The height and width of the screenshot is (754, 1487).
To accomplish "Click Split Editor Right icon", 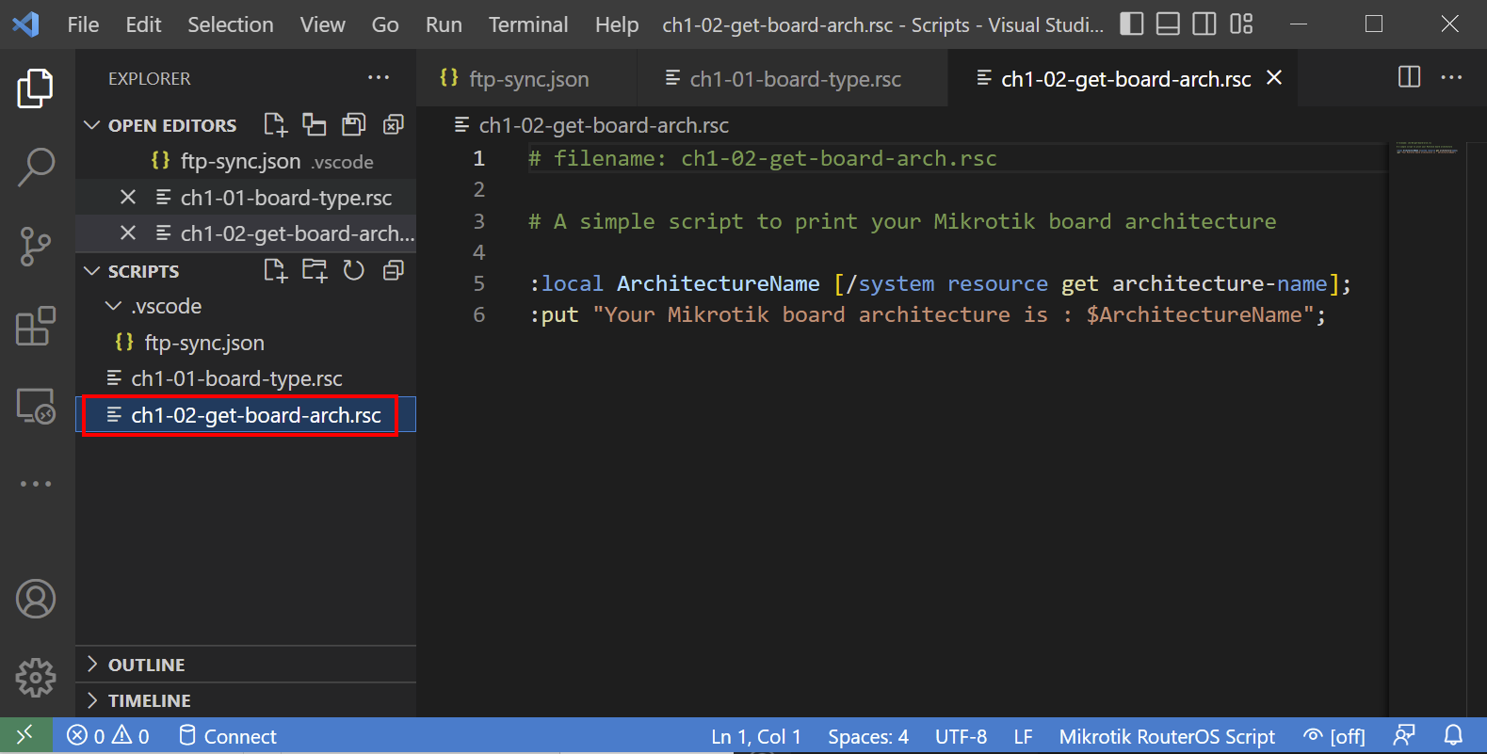I will pos(1409,77).
